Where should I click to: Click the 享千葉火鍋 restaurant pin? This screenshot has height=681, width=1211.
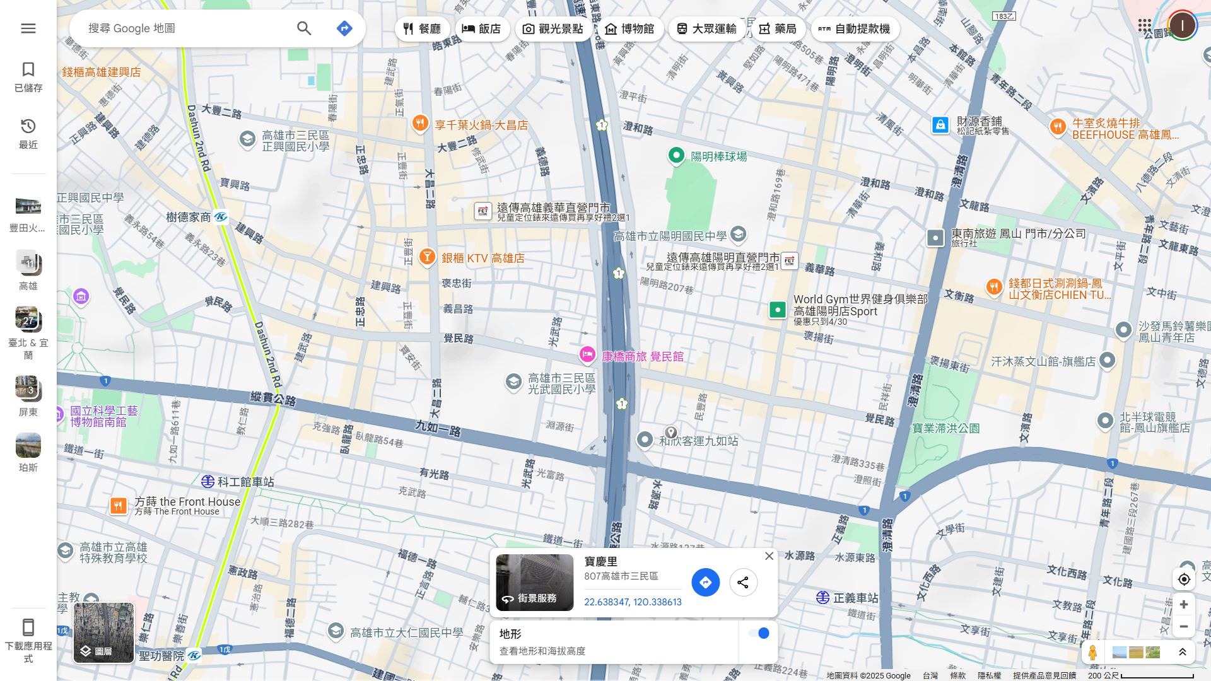click(x=420, y=123)
